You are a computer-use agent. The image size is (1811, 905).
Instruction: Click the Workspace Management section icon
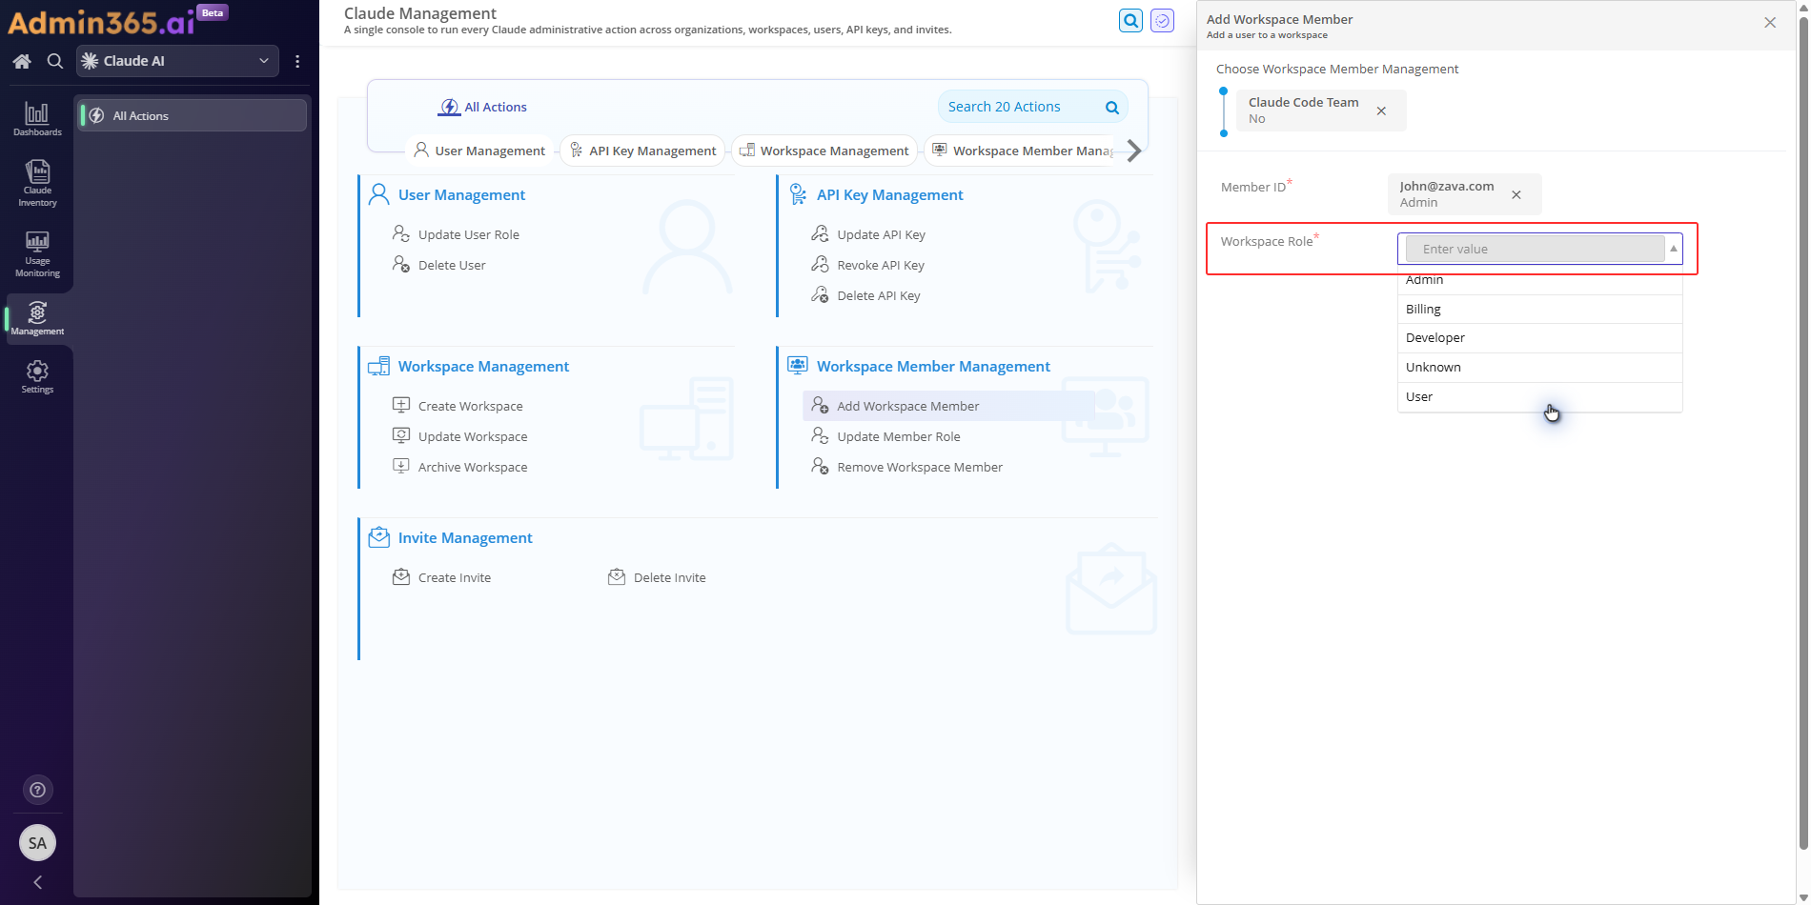click(x=378, y=366)
